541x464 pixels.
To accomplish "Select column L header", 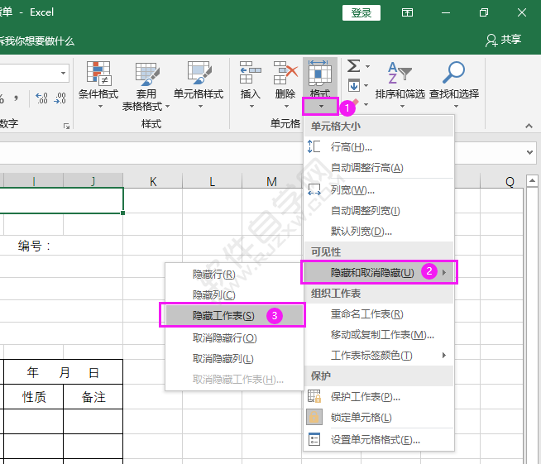I will pos(213,181).
